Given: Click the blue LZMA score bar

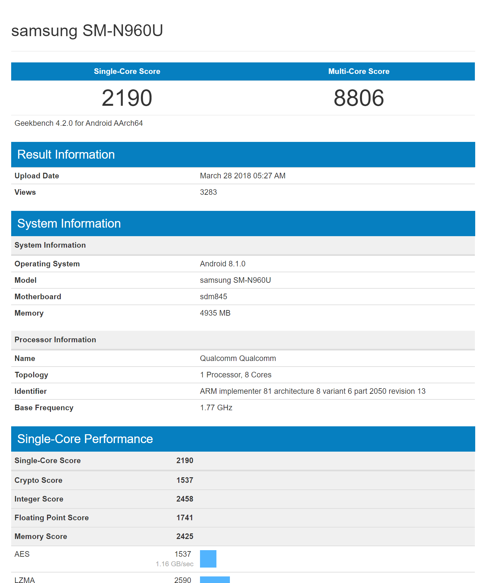Looking at the screenshot, I should coord(215,580).
